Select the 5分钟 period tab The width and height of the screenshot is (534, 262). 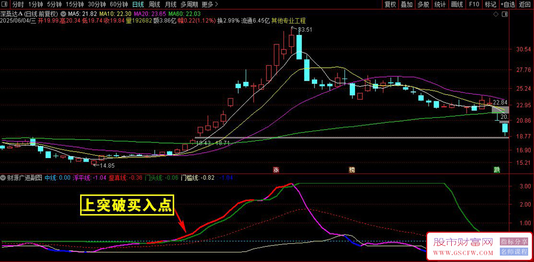coord(54,4)
